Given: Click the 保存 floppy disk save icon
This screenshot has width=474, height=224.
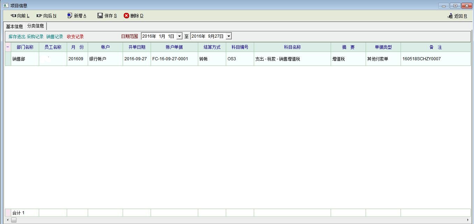Looking at the screenshot, I should coord(100,16).
